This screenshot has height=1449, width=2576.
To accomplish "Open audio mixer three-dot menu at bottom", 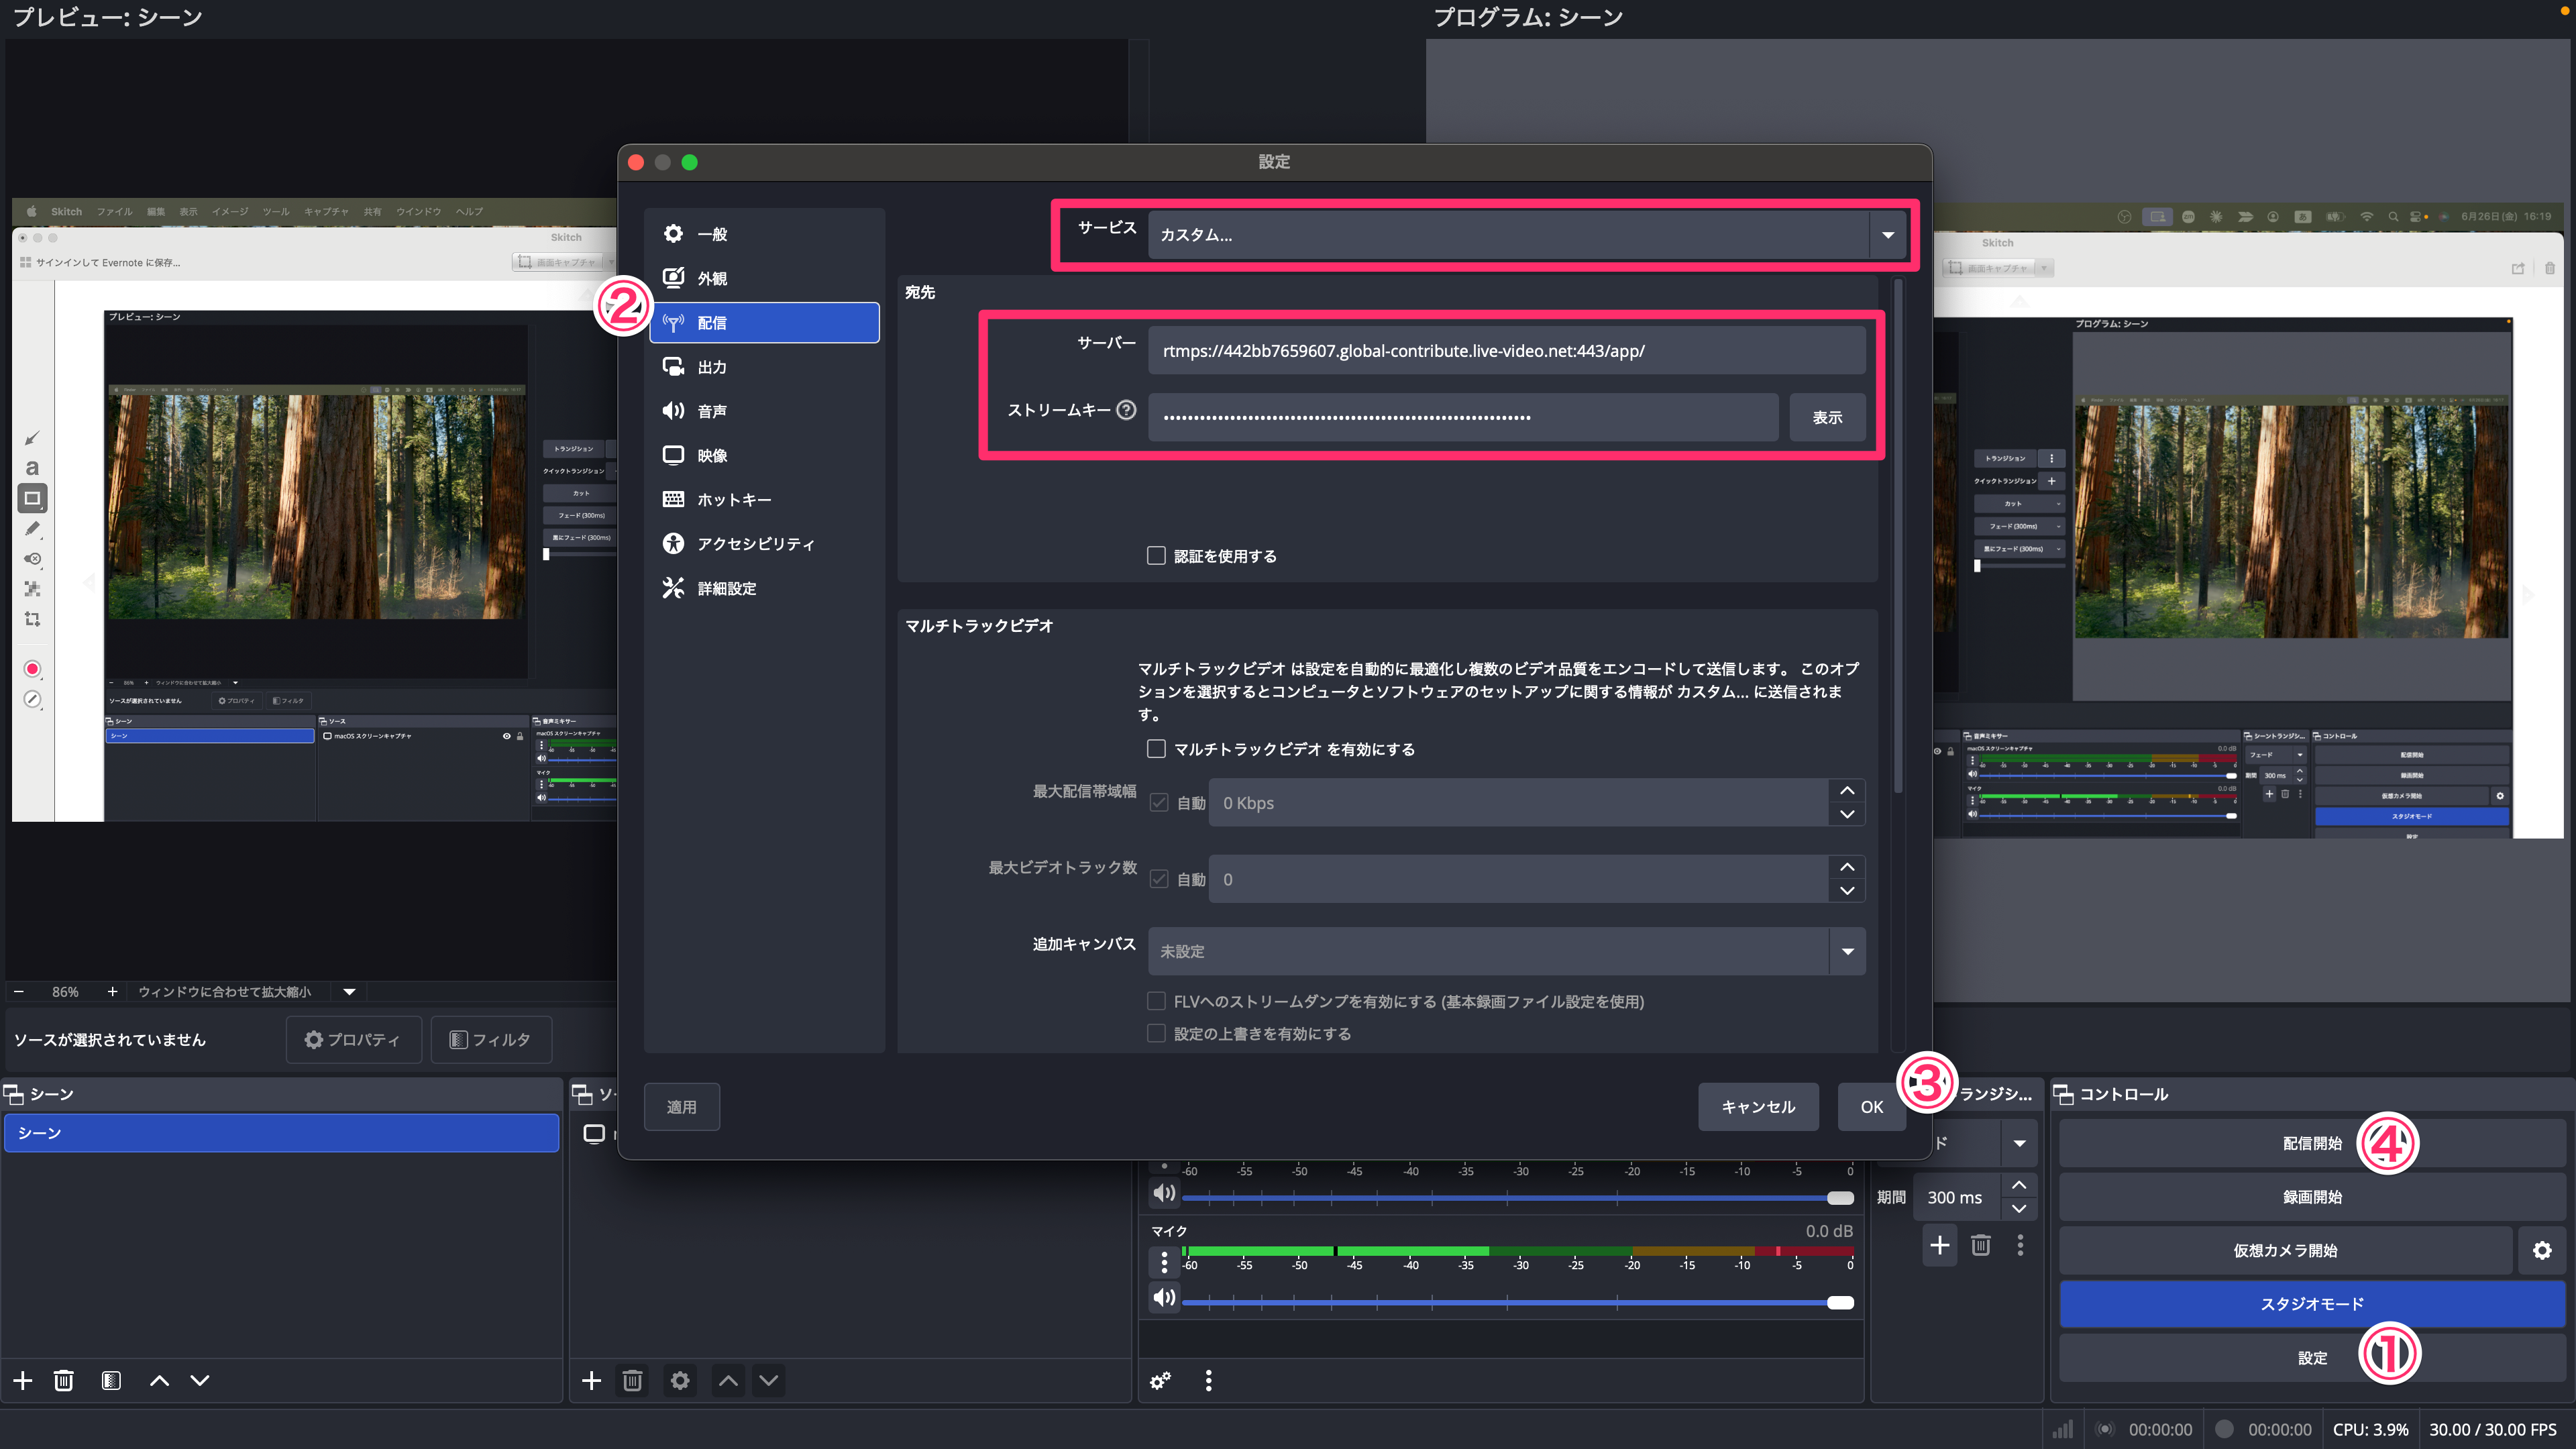I will click(x=1208, y=1380).
